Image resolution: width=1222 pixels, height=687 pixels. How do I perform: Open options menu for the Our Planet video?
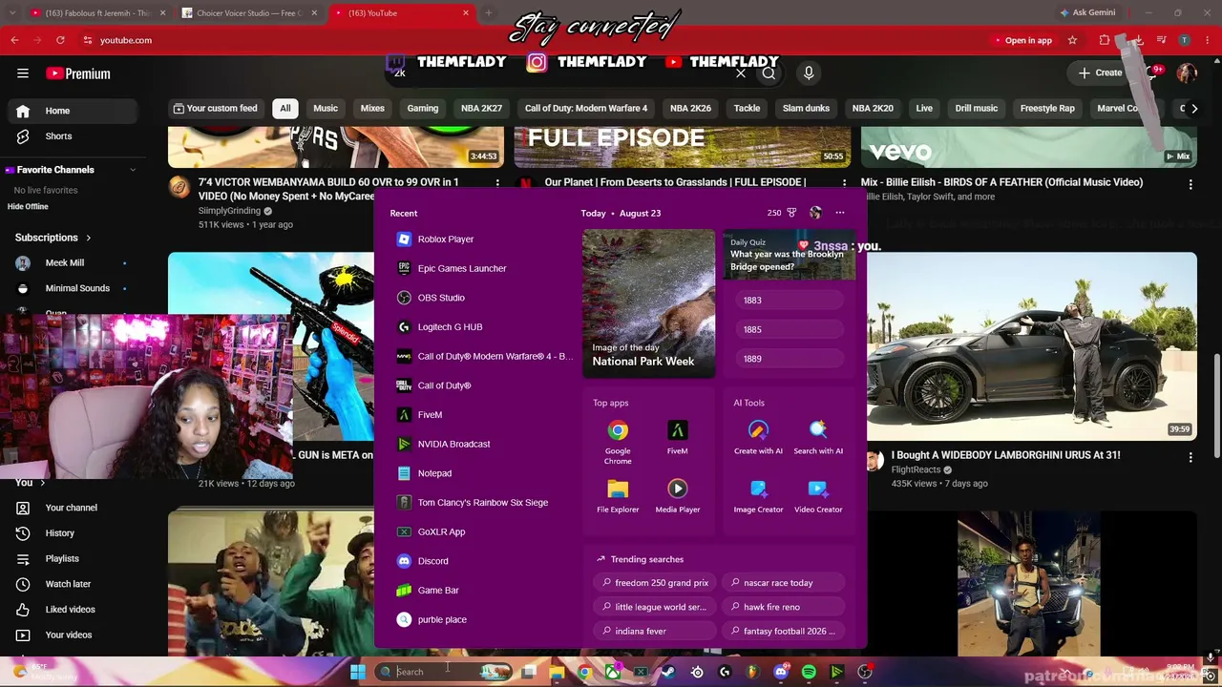tap(844, 183)
